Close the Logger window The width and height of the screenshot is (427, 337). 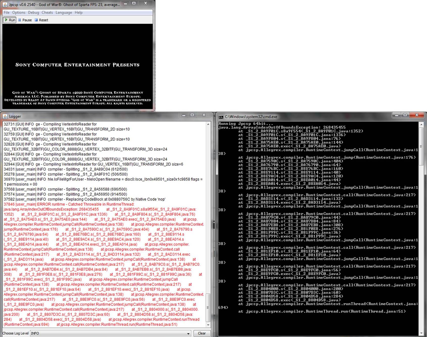click(204, 115)
